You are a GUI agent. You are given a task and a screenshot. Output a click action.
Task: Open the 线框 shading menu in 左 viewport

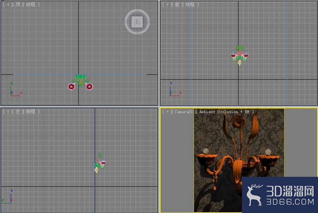click(x=31, y=112)
